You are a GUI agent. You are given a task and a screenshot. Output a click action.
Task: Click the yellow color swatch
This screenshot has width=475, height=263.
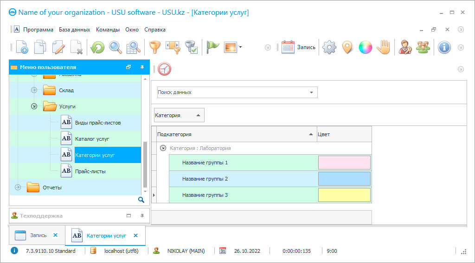pos(345,195)
